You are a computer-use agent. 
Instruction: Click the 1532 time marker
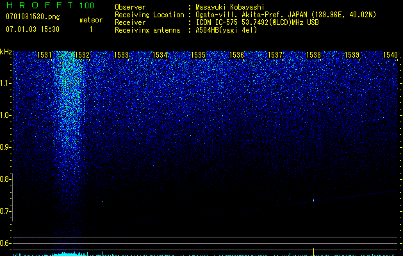tap(82, 54)
